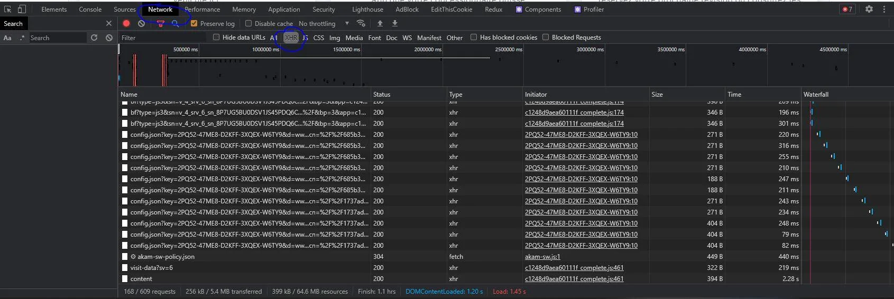The width and height of the screenshot is (894, 299).
Task: Toggle the device toolbar icon
Action: 22,9
